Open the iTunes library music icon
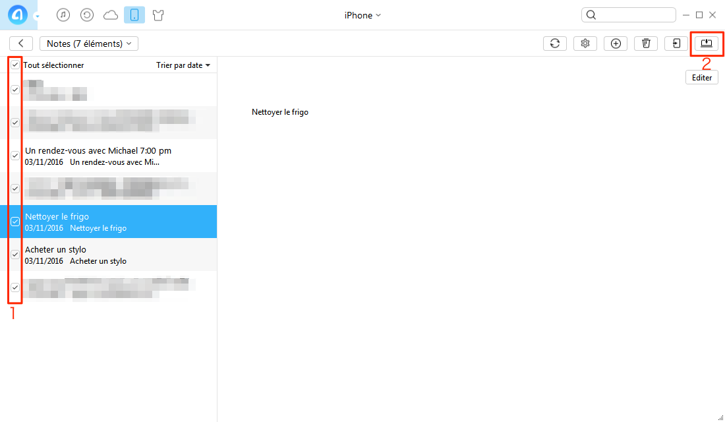The height and width of the screenshot is (422, 725). point(63,15)
